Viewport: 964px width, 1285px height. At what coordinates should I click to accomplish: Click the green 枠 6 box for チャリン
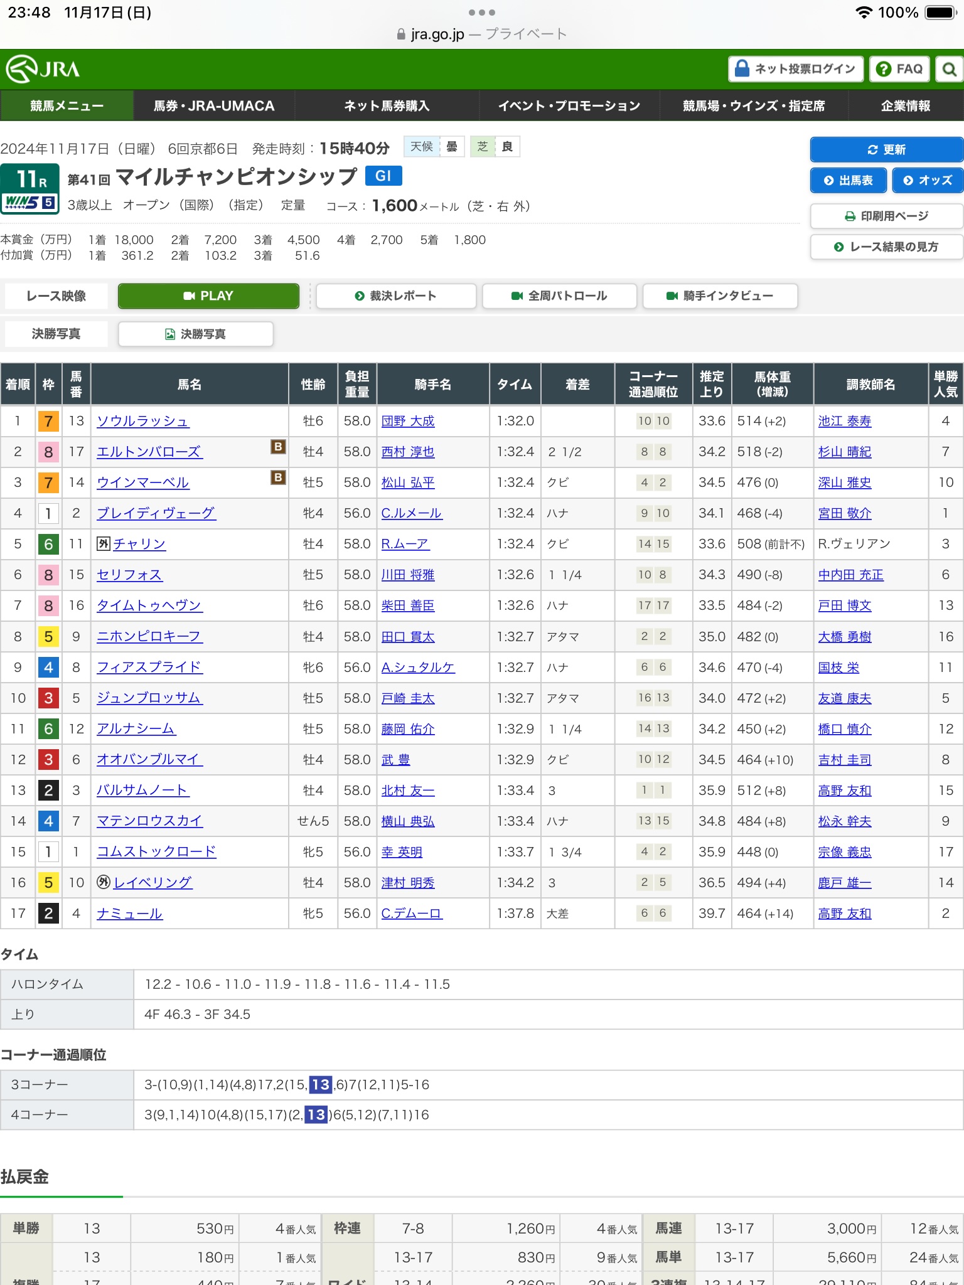[48, 544]
